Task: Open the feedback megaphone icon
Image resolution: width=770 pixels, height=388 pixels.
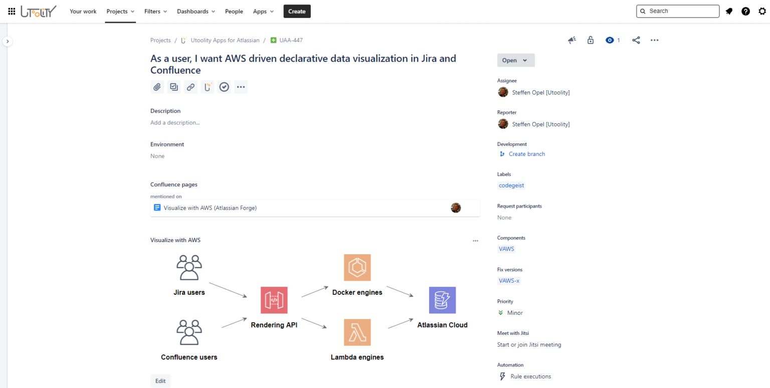Action: 572,40
